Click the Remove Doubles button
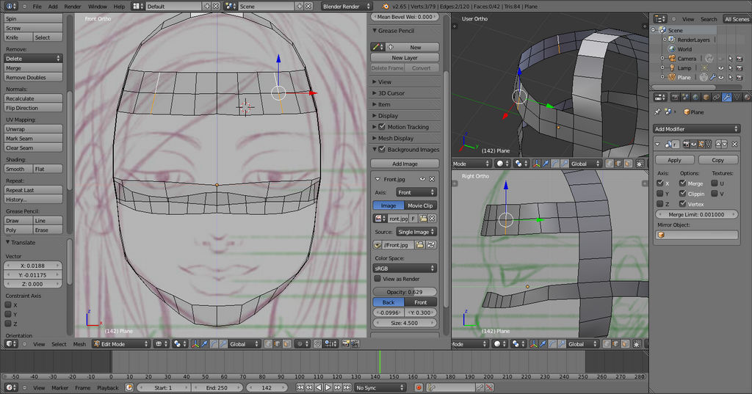This screenshot has width=752, height=394. (x=34, y=77)
